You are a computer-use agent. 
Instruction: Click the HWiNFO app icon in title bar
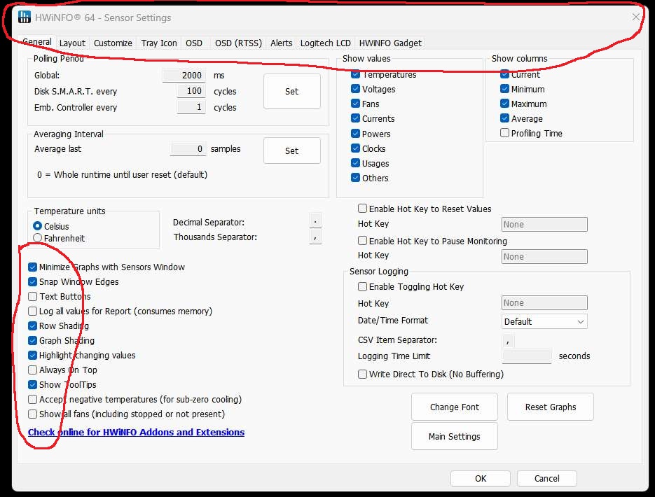coord(25,17)
